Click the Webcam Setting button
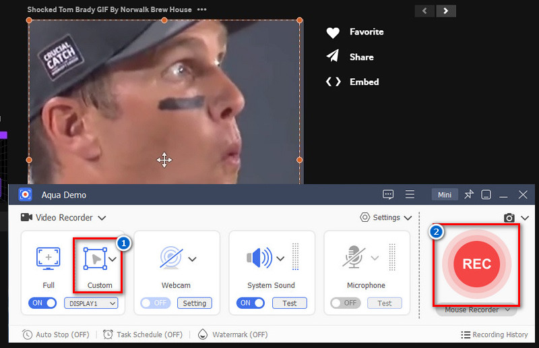Image resolution: width=539 pixels, height=348 pixels. pos(195,303)
